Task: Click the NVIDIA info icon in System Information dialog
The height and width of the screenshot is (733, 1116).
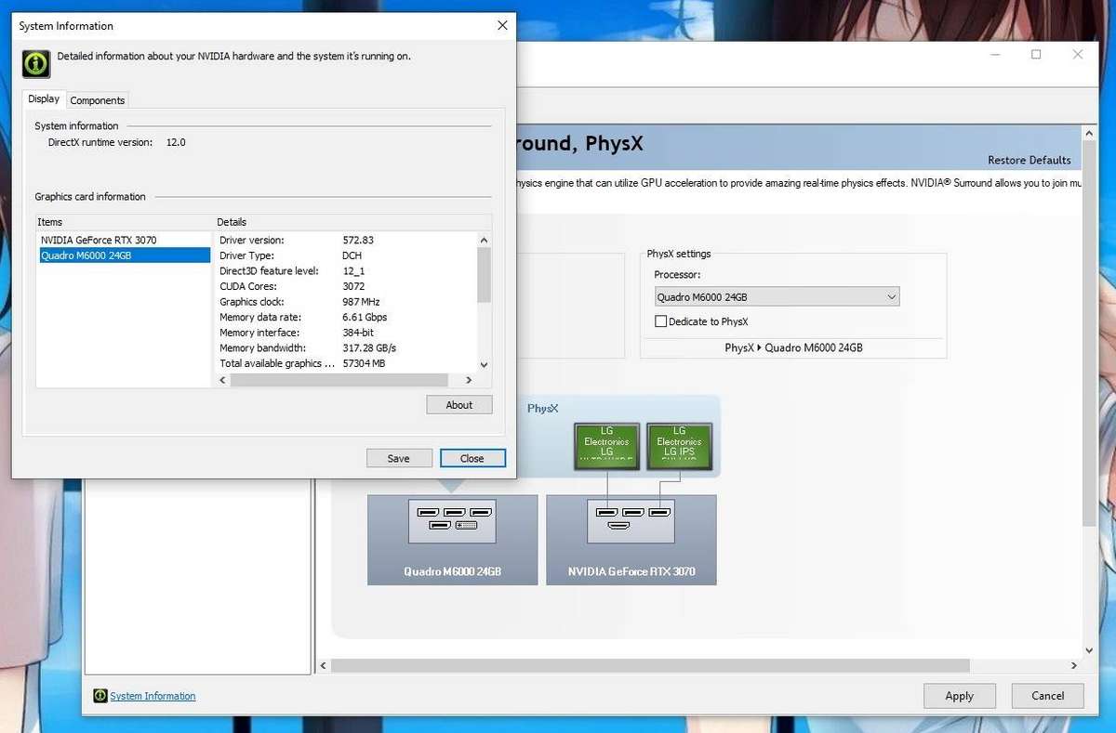Action: (x=34, y=63)
